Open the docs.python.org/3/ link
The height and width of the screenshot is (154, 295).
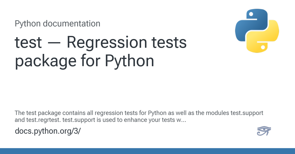point(48,131)
